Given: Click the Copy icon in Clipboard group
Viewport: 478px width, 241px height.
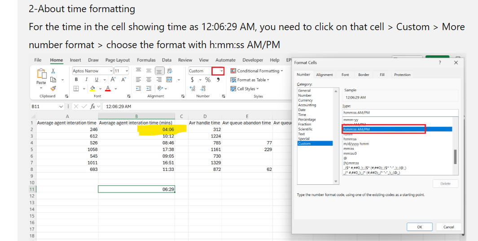Looking at the screenshot, I should pos(53,80).
